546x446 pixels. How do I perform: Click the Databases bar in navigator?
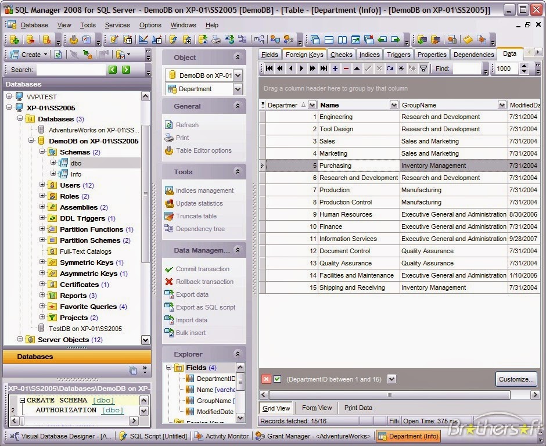[x=77, y=357]
